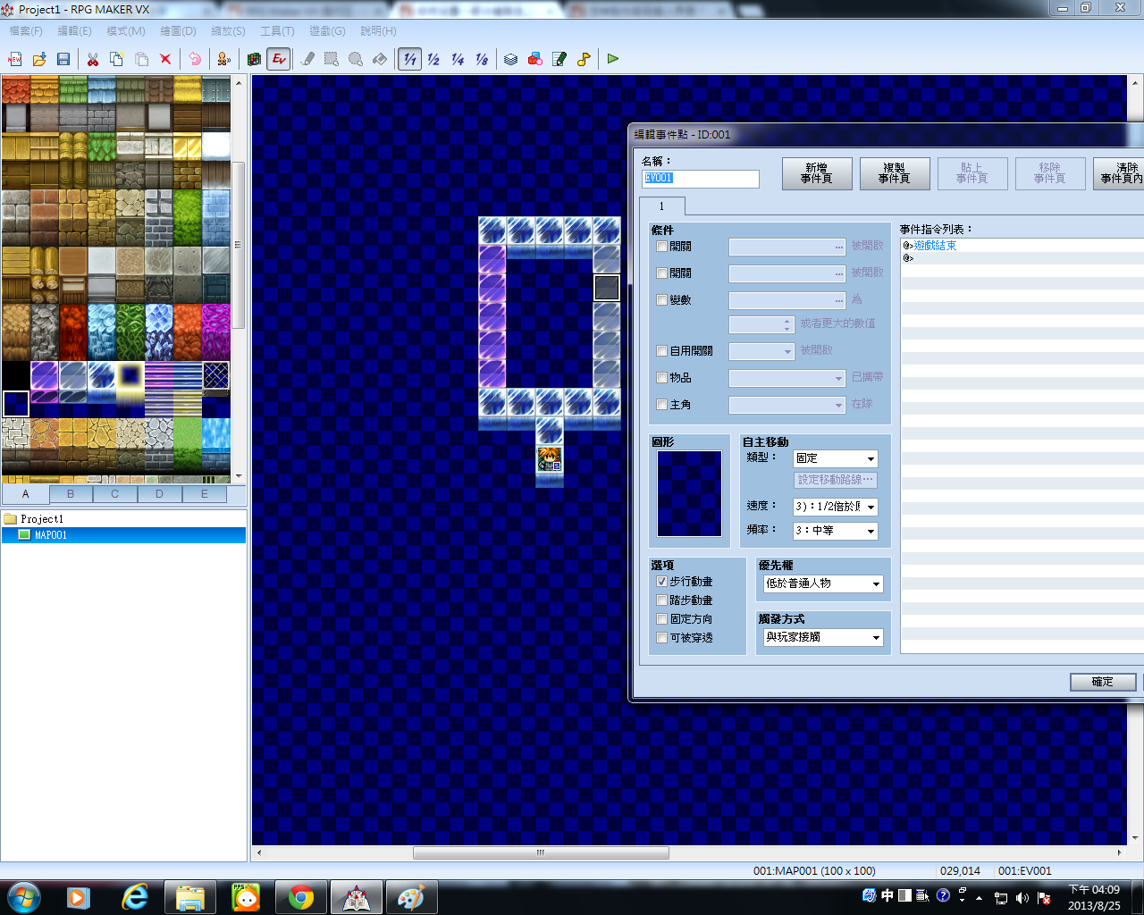
Task: Select MAP001 in the project tree
Action: point(51,535)
